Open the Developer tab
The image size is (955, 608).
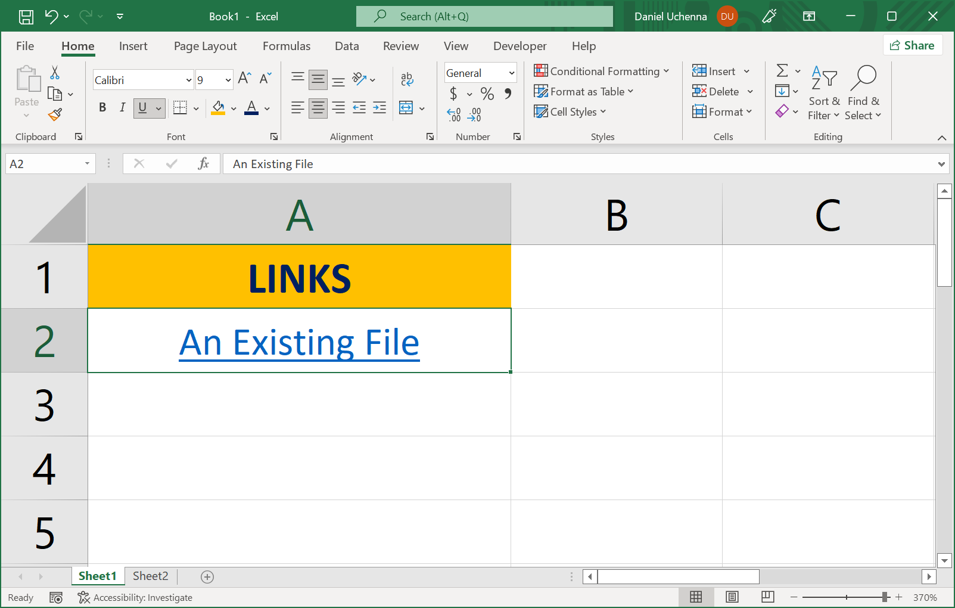click(x=520, y=46)
